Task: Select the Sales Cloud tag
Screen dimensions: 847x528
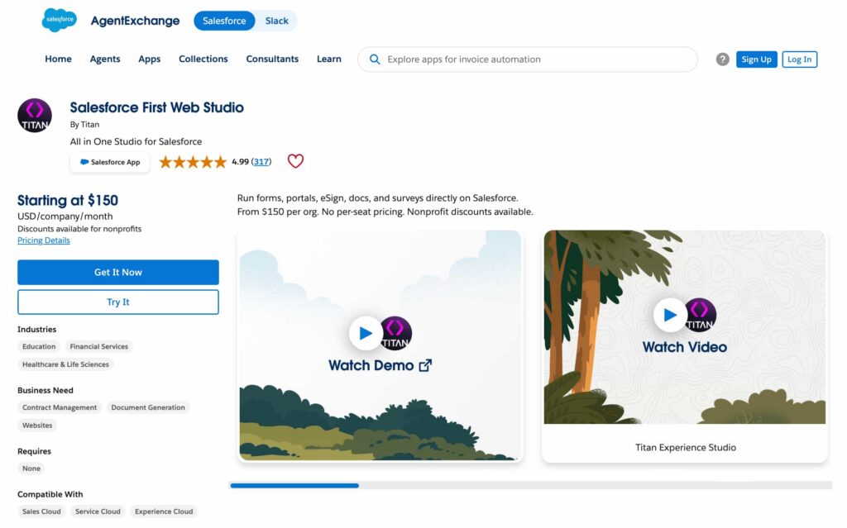Action: pos(41,511)
